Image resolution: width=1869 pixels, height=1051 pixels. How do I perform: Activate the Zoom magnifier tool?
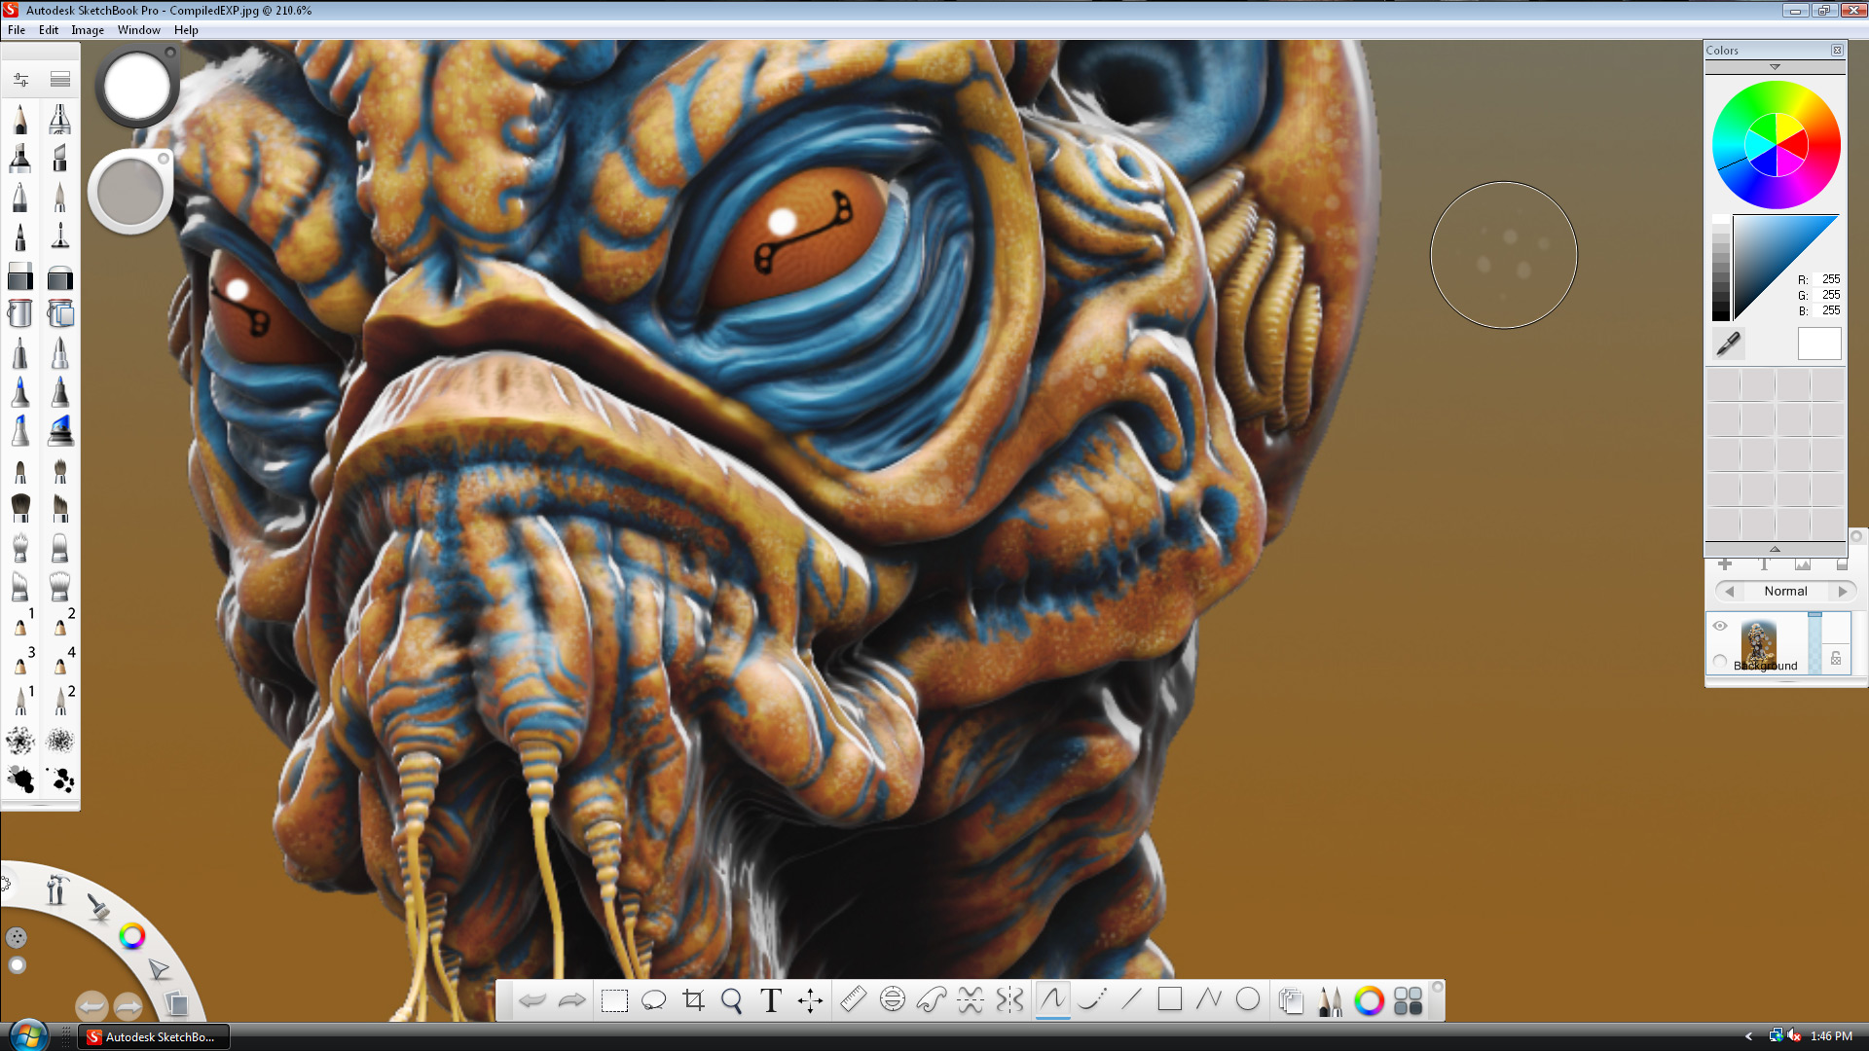732,1000
